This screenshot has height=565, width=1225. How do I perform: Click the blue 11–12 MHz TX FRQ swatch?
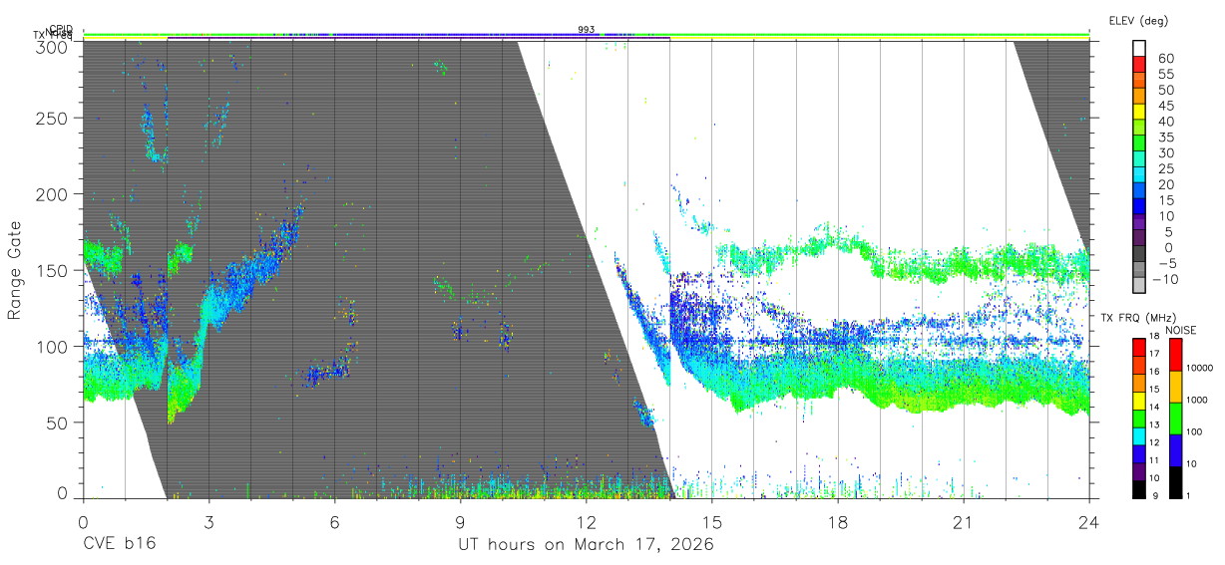click(1140, 453)
